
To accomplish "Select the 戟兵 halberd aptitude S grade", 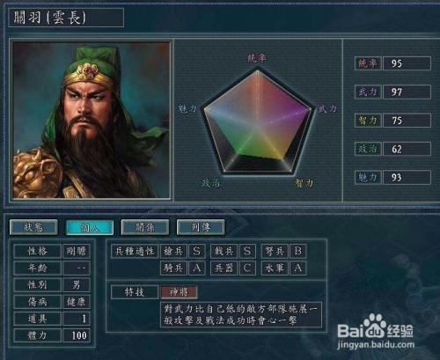I will [247, 251].
